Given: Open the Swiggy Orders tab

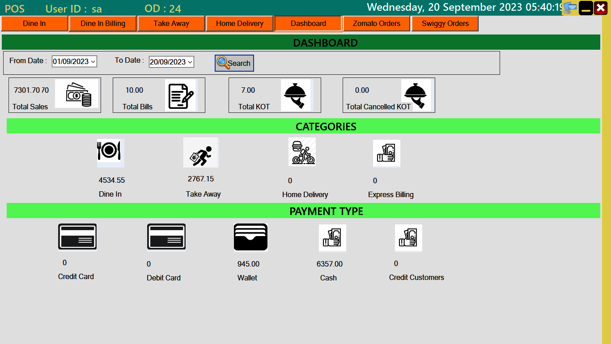Looking at the screenshot, I should click(x=445, y=23).
